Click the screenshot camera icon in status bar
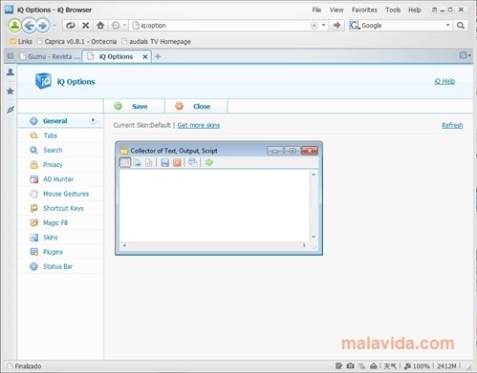The image size is (477, 373). [350, 366]
